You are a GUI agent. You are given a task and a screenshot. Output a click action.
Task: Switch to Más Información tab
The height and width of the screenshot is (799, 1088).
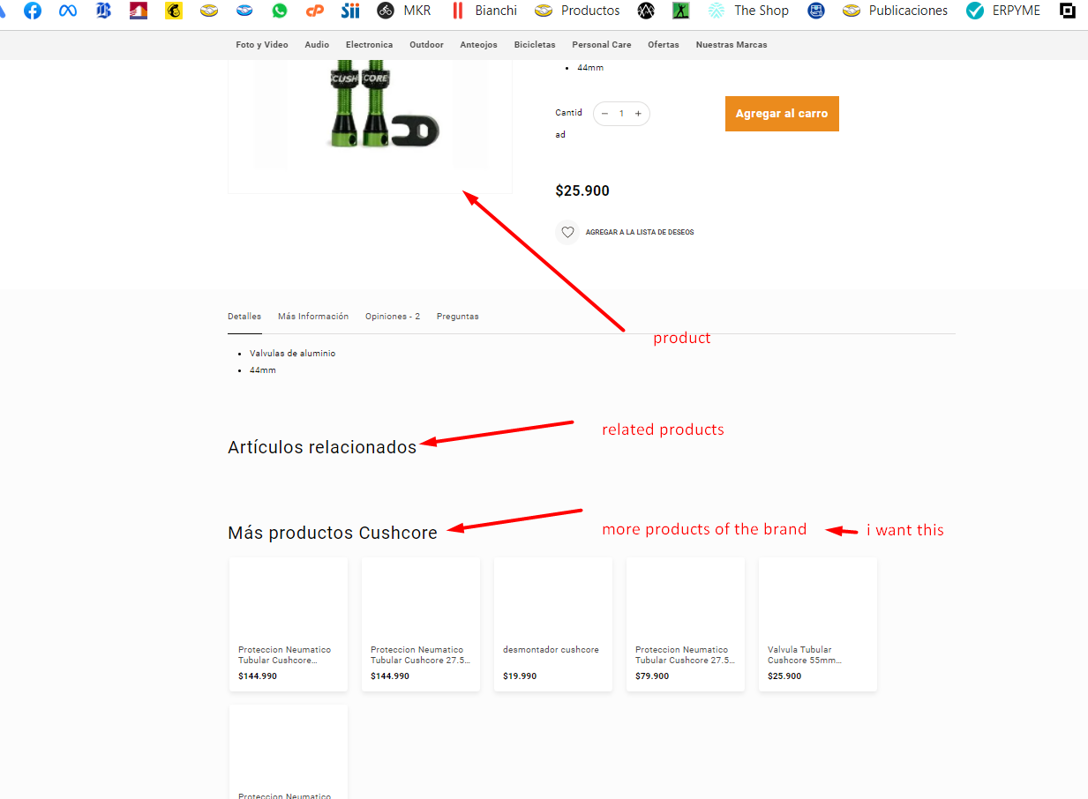[x=313, y=317]
